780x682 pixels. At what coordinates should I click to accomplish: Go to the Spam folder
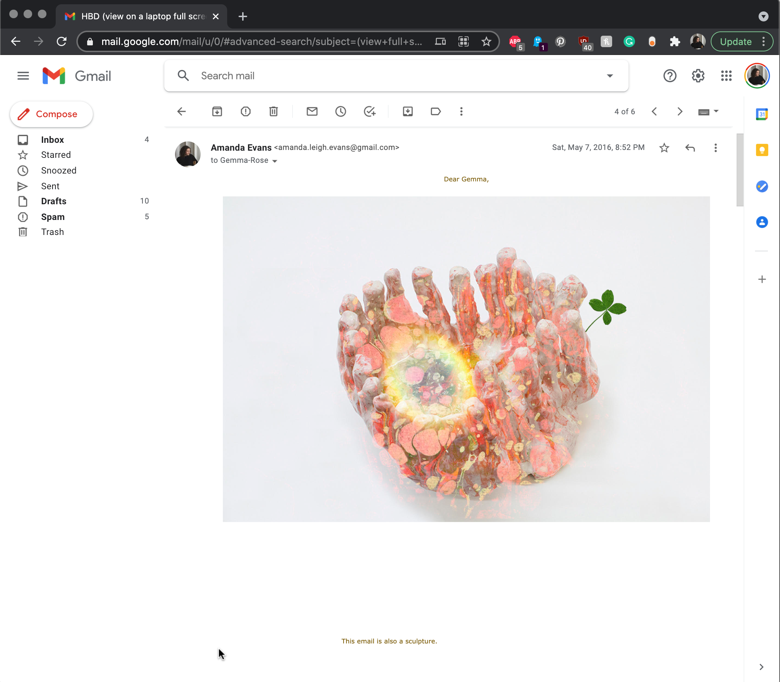coord(53,217)
